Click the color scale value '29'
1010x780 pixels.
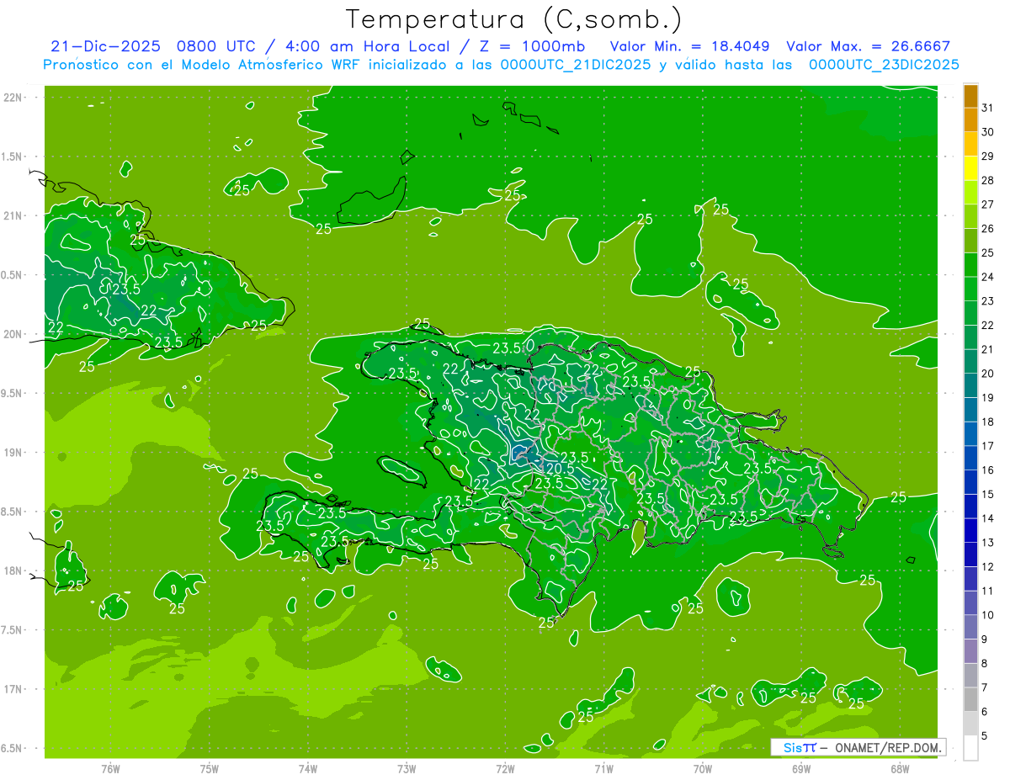(x=988, y=156)
